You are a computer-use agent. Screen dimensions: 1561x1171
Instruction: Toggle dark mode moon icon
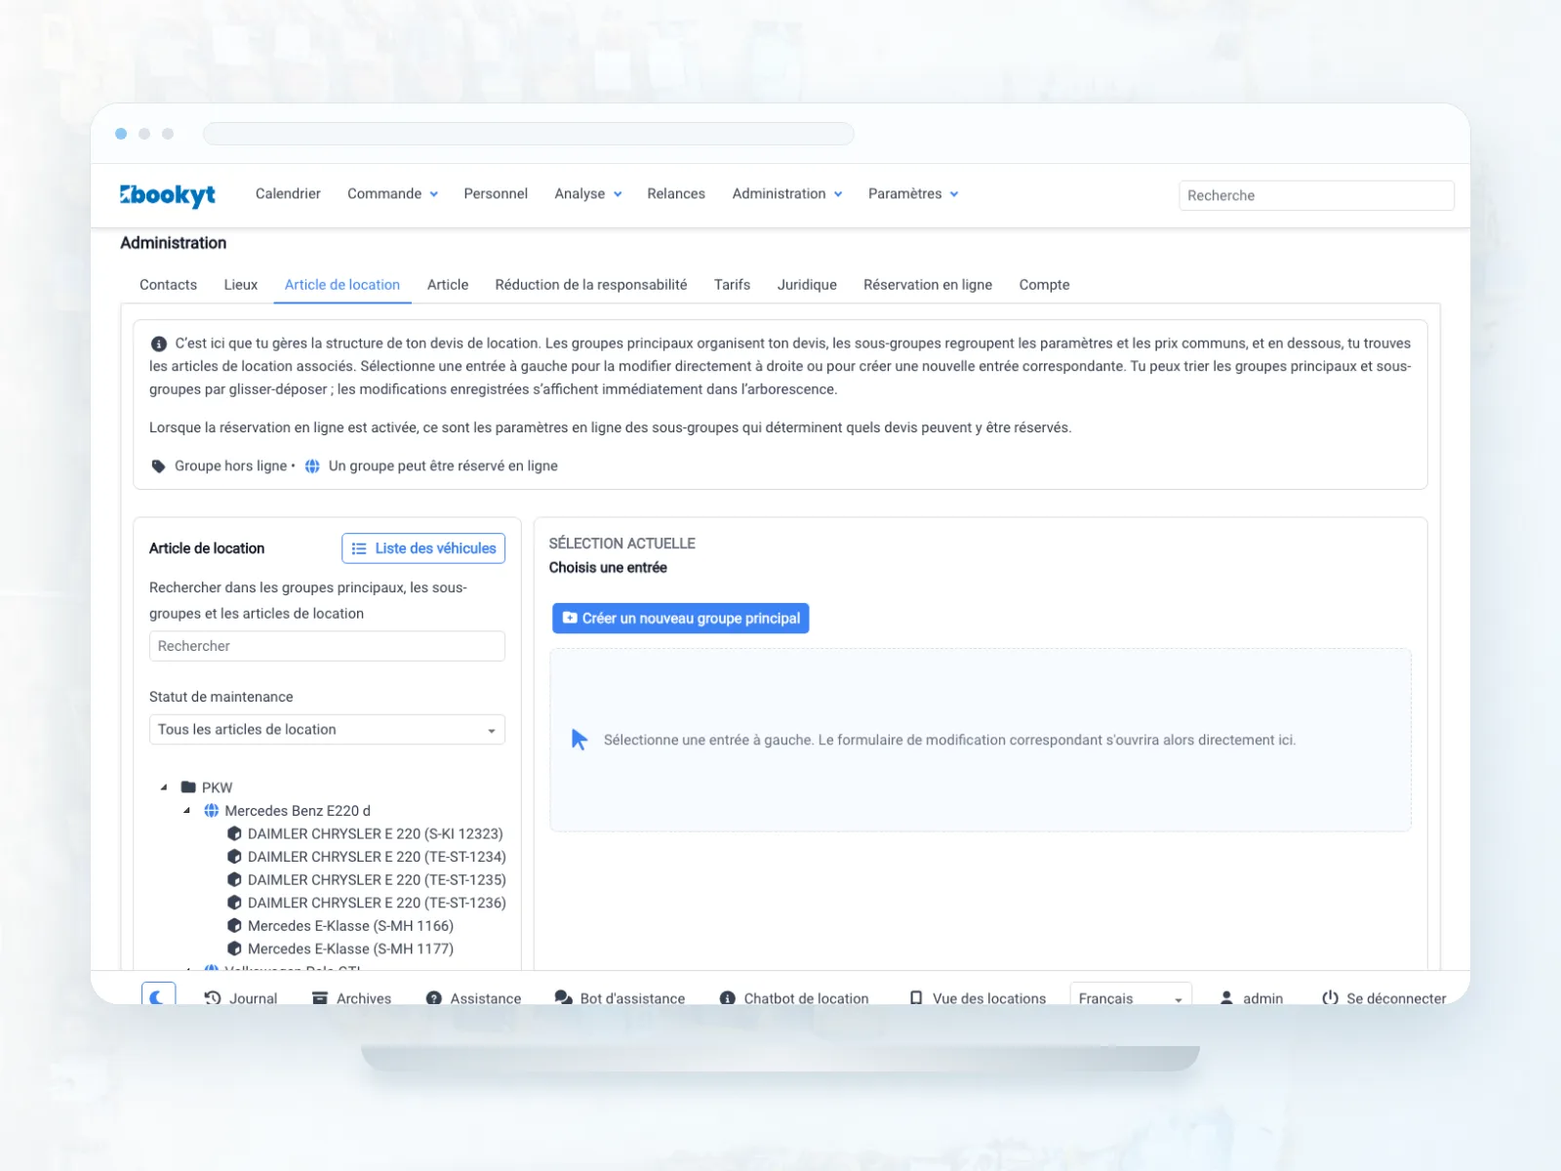[x=158, y=996]
